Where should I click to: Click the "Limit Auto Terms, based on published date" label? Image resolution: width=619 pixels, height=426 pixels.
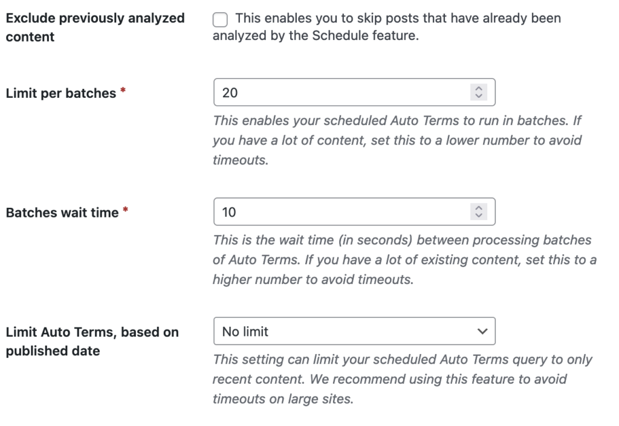pyautogui.click(x=92, y=341)
